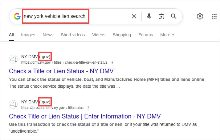Select the Short videos tab

73,35
